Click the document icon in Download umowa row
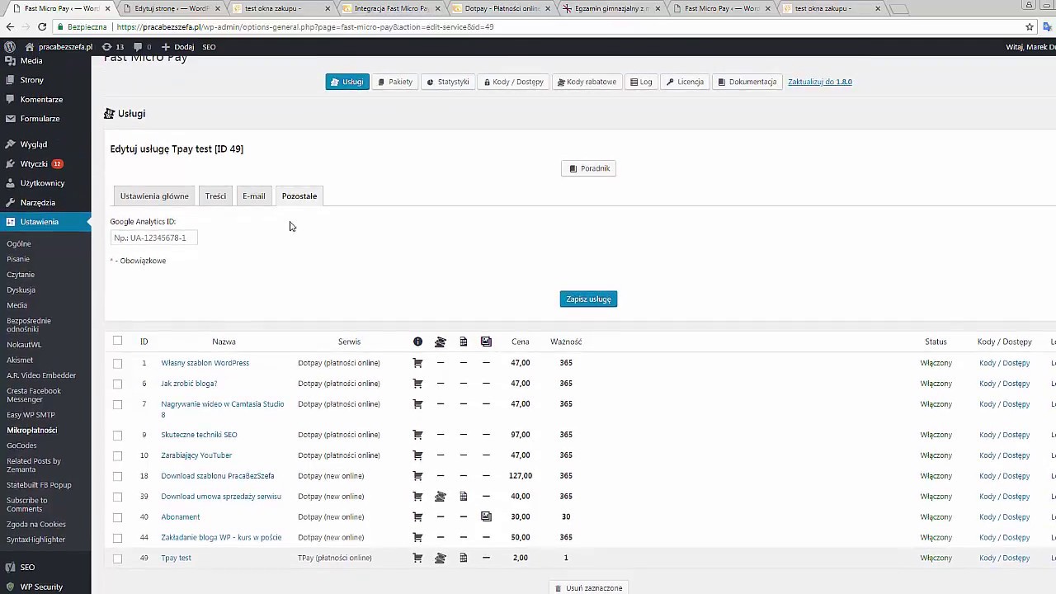This screenshot has height=594, width=1056. coord(464,497)
